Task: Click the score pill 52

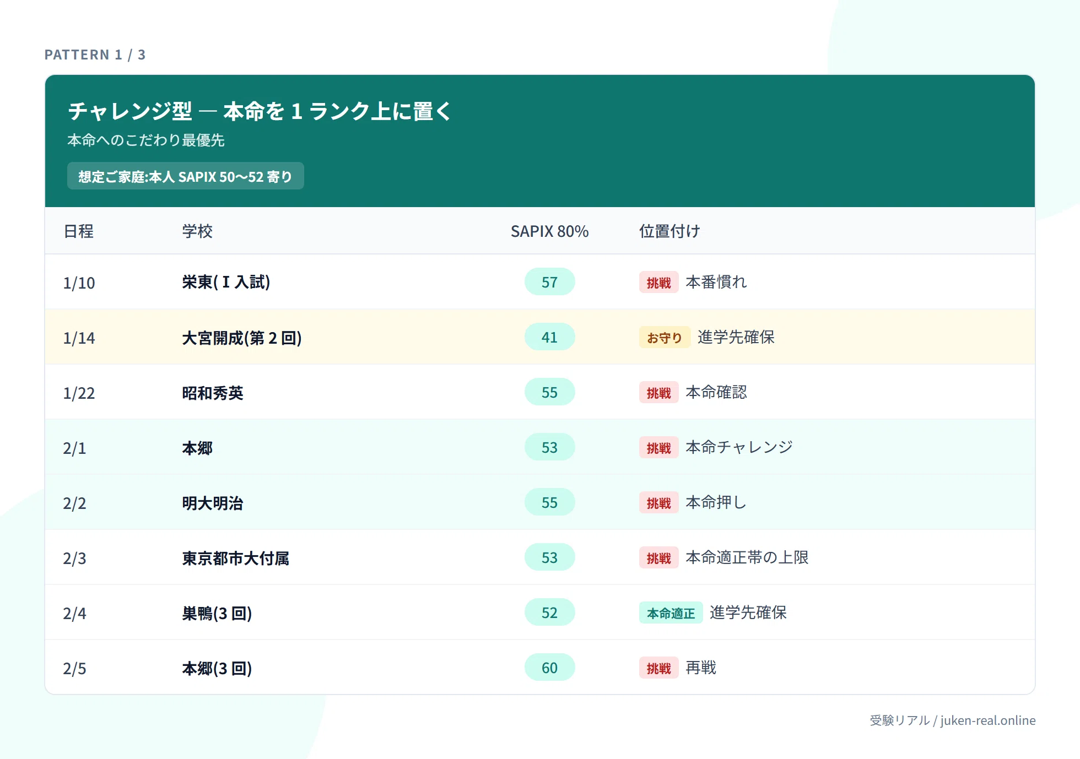Action: (x=549, y=612)
